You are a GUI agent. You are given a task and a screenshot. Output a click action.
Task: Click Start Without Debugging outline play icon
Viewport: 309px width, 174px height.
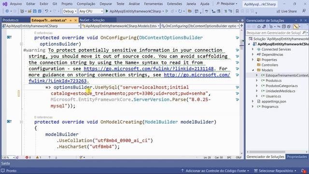pyautogui.click(x=167, y=11)
